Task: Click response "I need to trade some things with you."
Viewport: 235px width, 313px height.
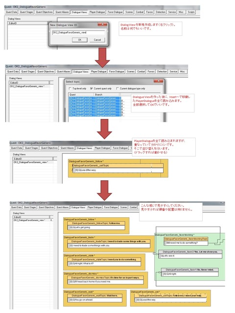Action: (109, 246)
